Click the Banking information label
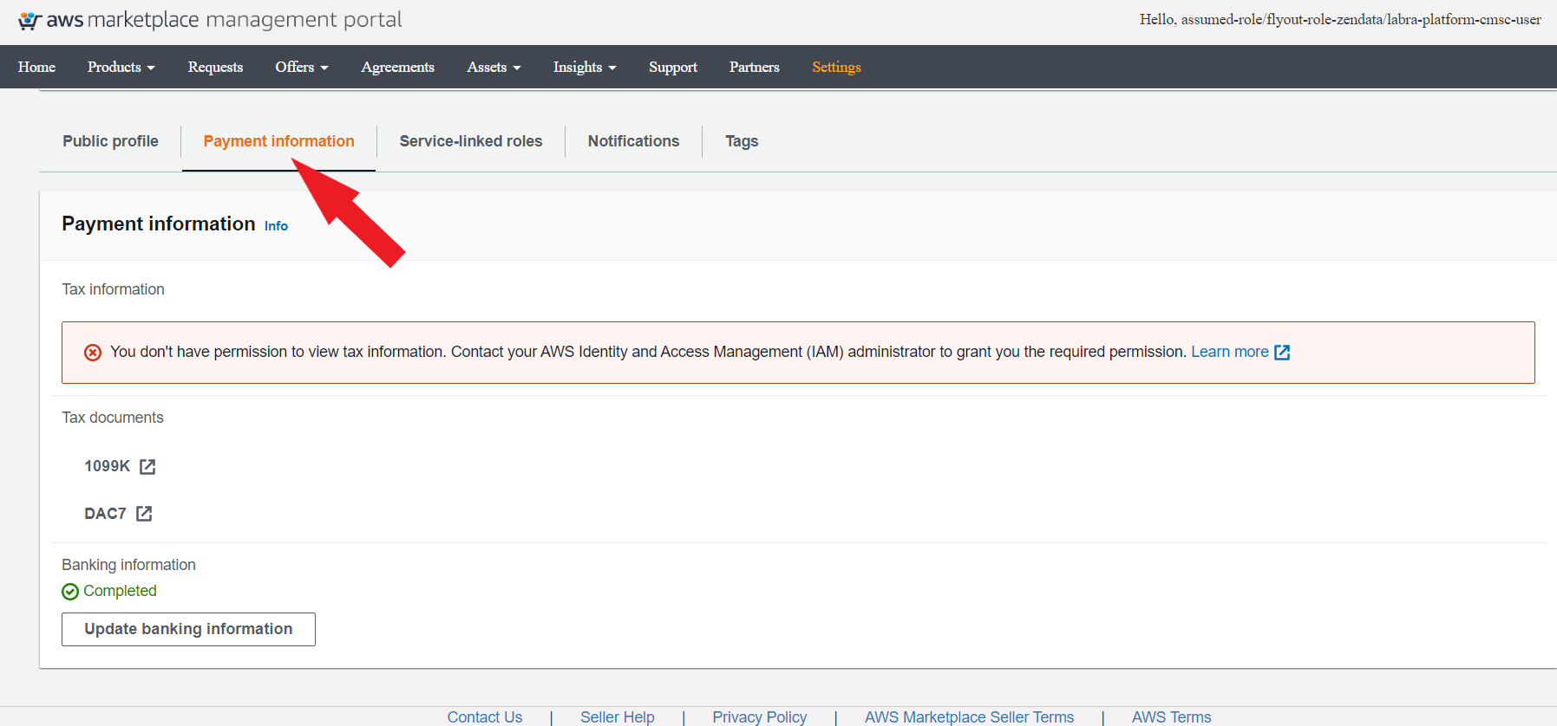The height and width of the screenshot is (726, 1557). [128, 565]
